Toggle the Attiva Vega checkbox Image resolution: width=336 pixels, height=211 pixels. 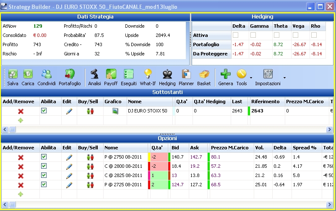tap(295, 35)
